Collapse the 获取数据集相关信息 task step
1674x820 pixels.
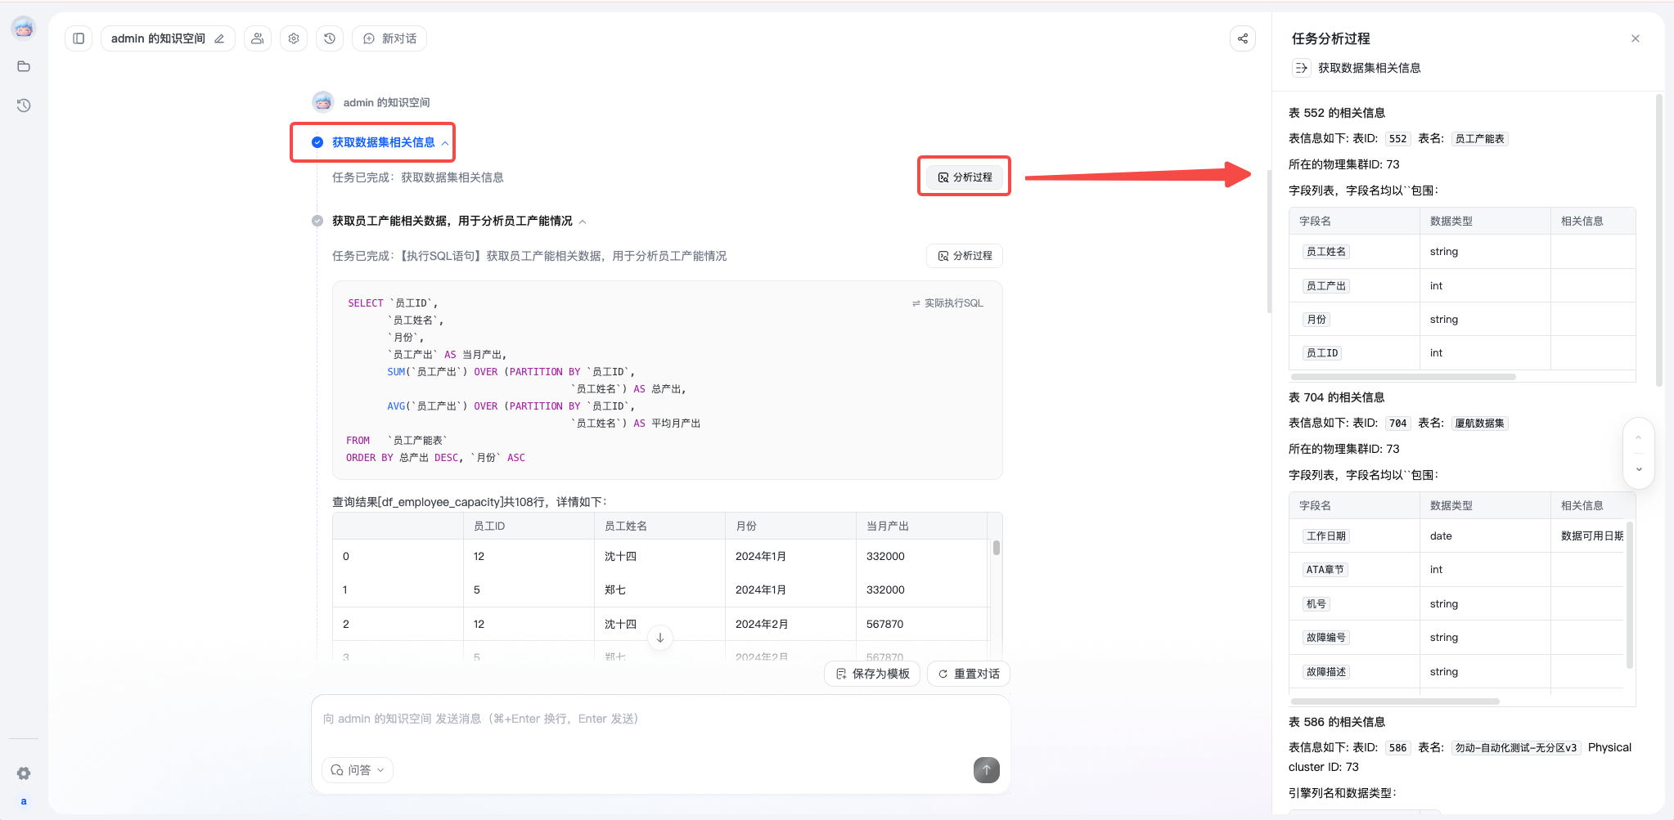pos(445,143)
